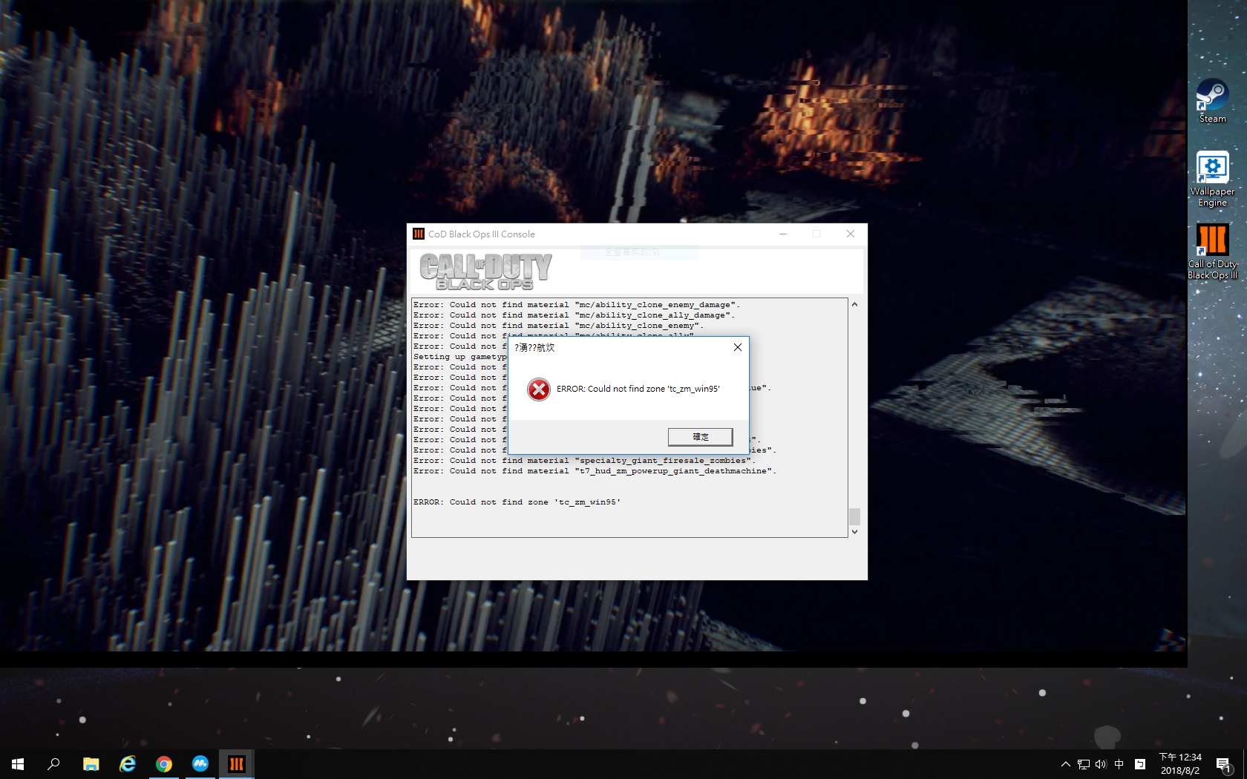Open taskbar search magnifier
The height and width of the screenshot is (779, 1247).
(53, 763)
